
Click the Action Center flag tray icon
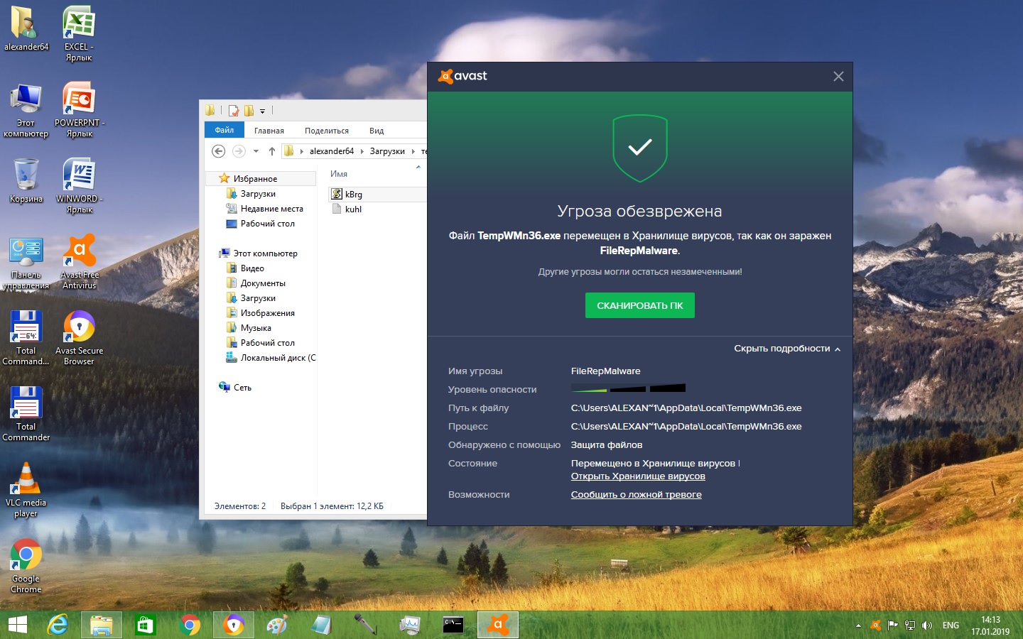893,626
